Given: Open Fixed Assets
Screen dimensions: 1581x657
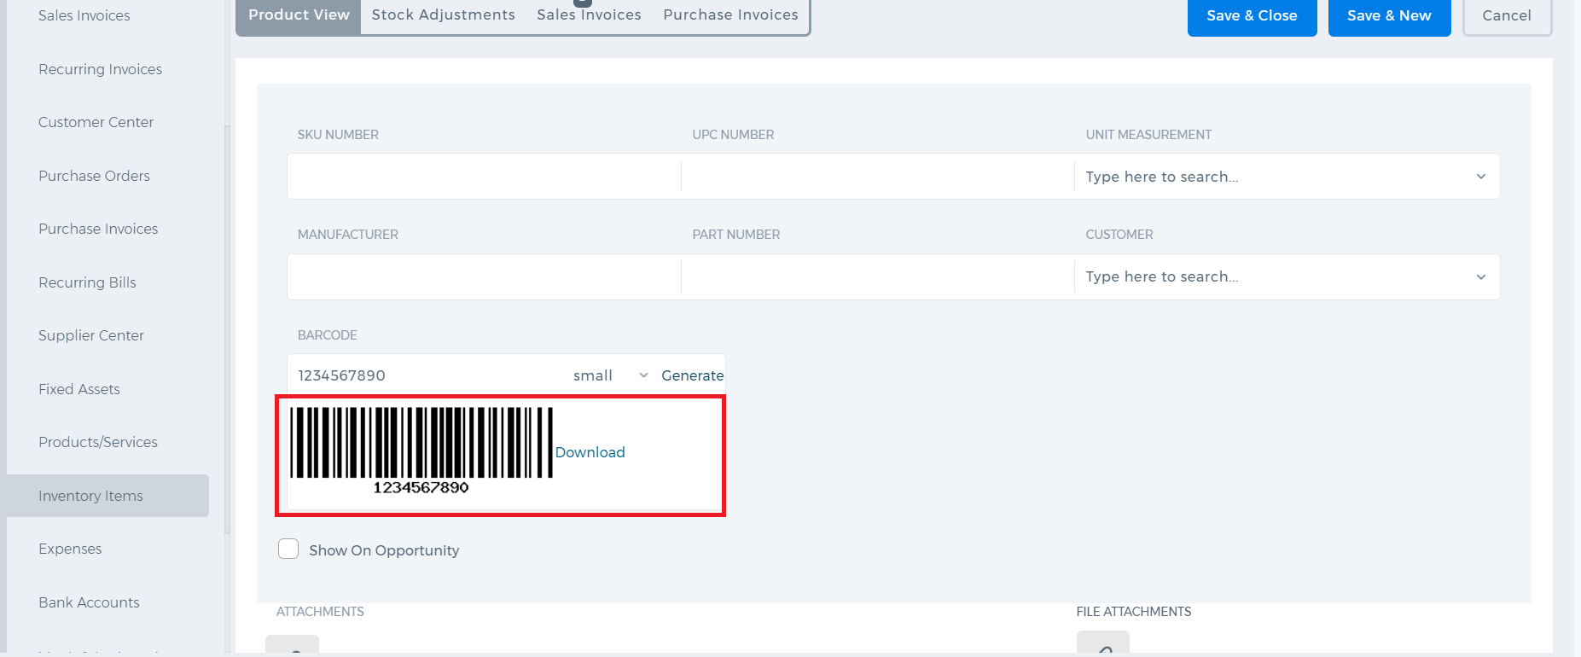Looking at the screenshot, I should coord(79,389).
